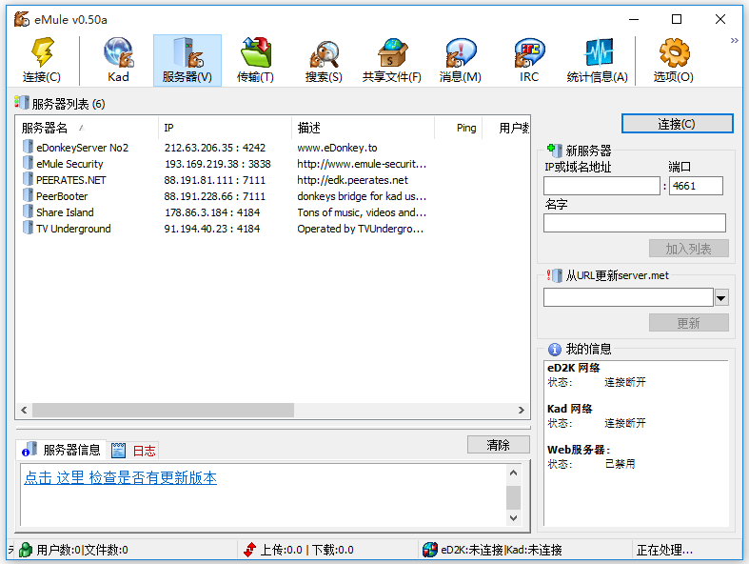Viewport: 749px width, 564px height.
Task: Expand the toolbar overflow chevron
Action: 734,41
